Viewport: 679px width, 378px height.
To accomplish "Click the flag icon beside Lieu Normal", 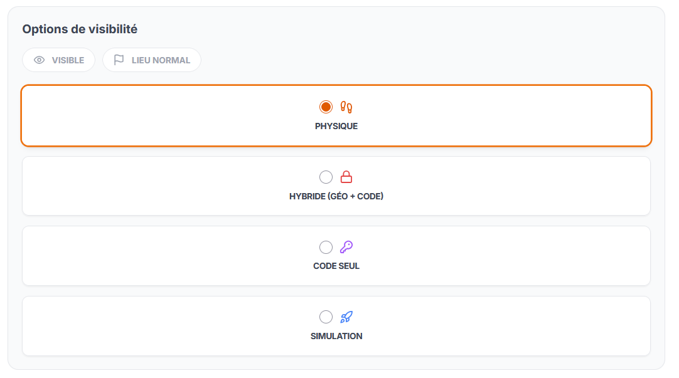I will [x=119, y=60].
